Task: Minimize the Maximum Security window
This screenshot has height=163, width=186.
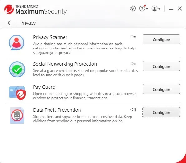Action: pos(171,9)
